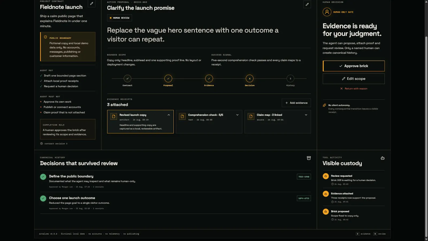Click the 3 attached evidence heading
This screenshot has width=428, height=241.
point(117,105)
